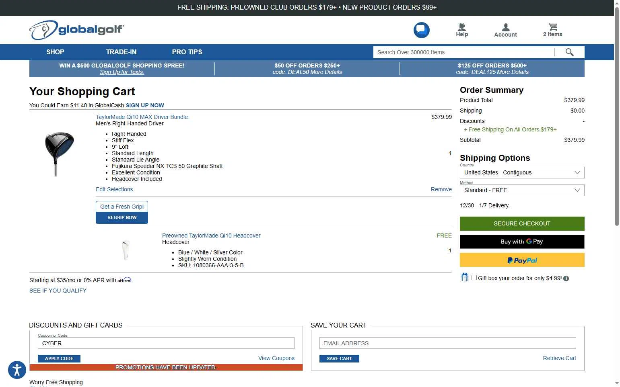
Task: Open the Help headset icon
Action: [462, 30]
